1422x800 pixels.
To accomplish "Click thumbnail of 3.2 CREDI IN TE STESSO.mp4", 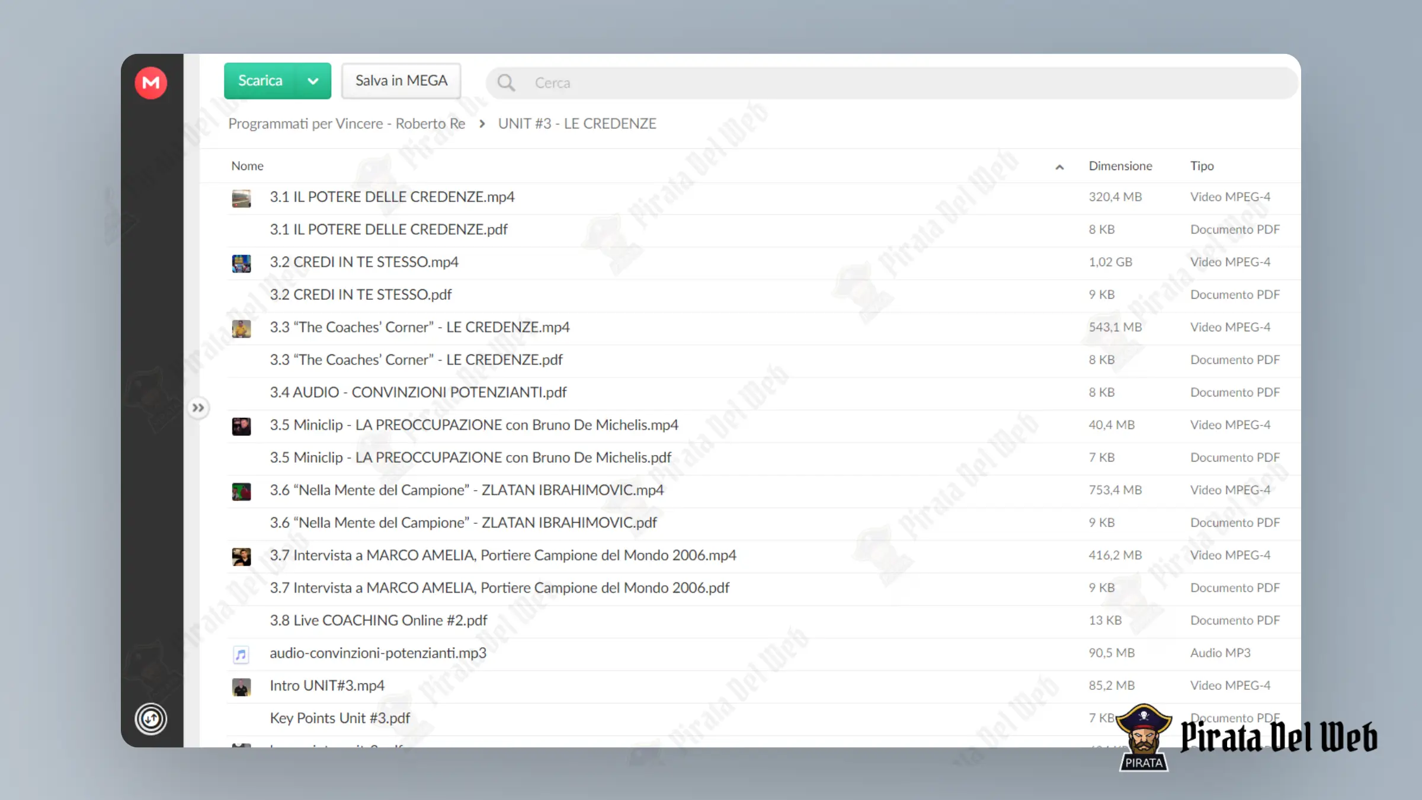I will [241, 263].
